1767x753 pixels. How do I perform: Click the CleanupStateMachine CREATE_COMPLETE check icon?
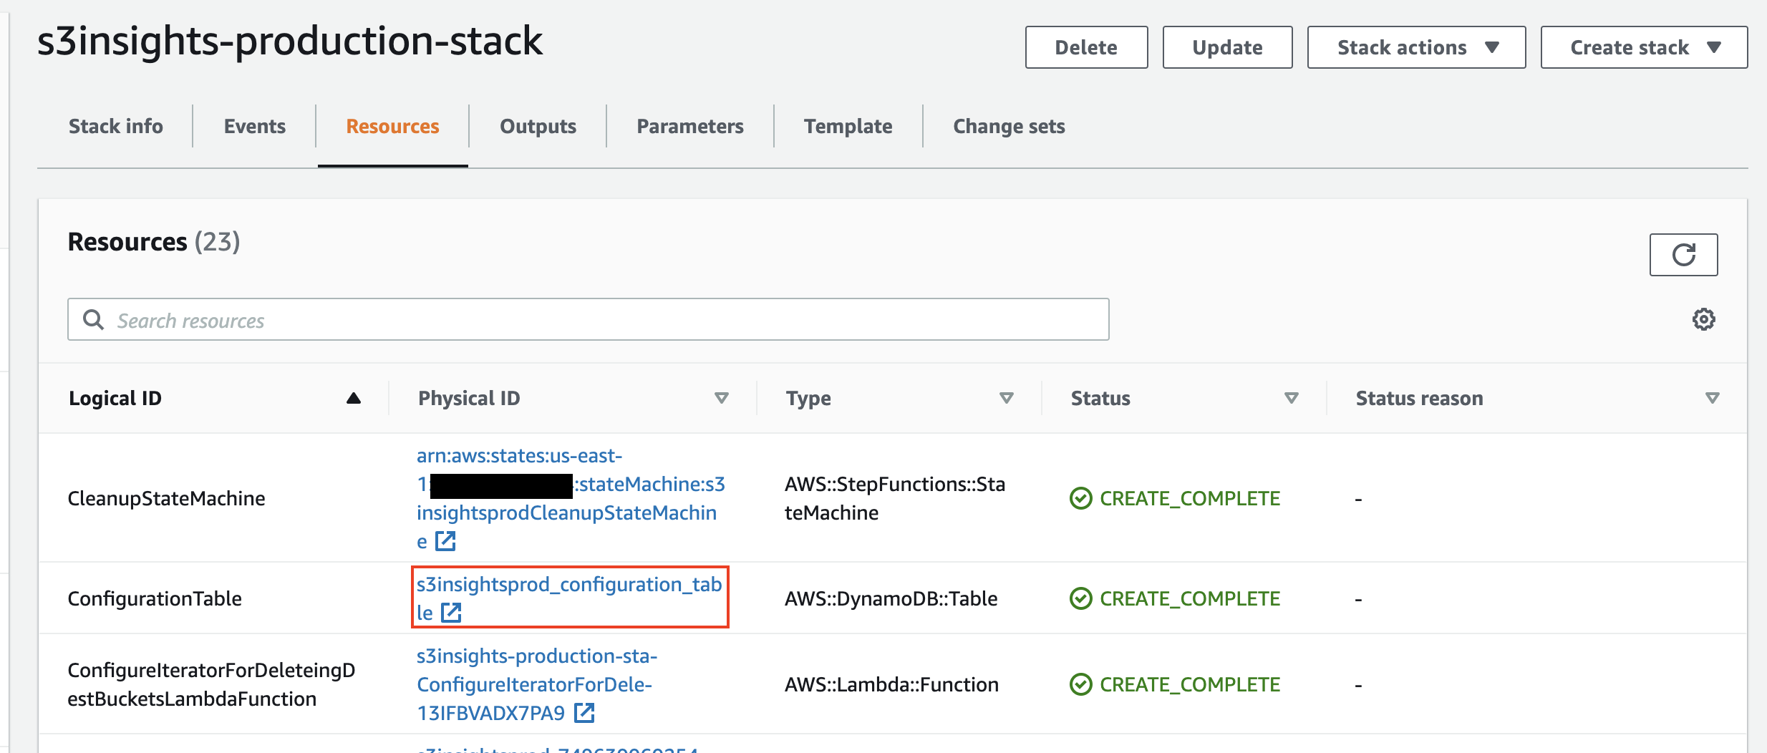pyautogui.click(x=1080, y=498)
